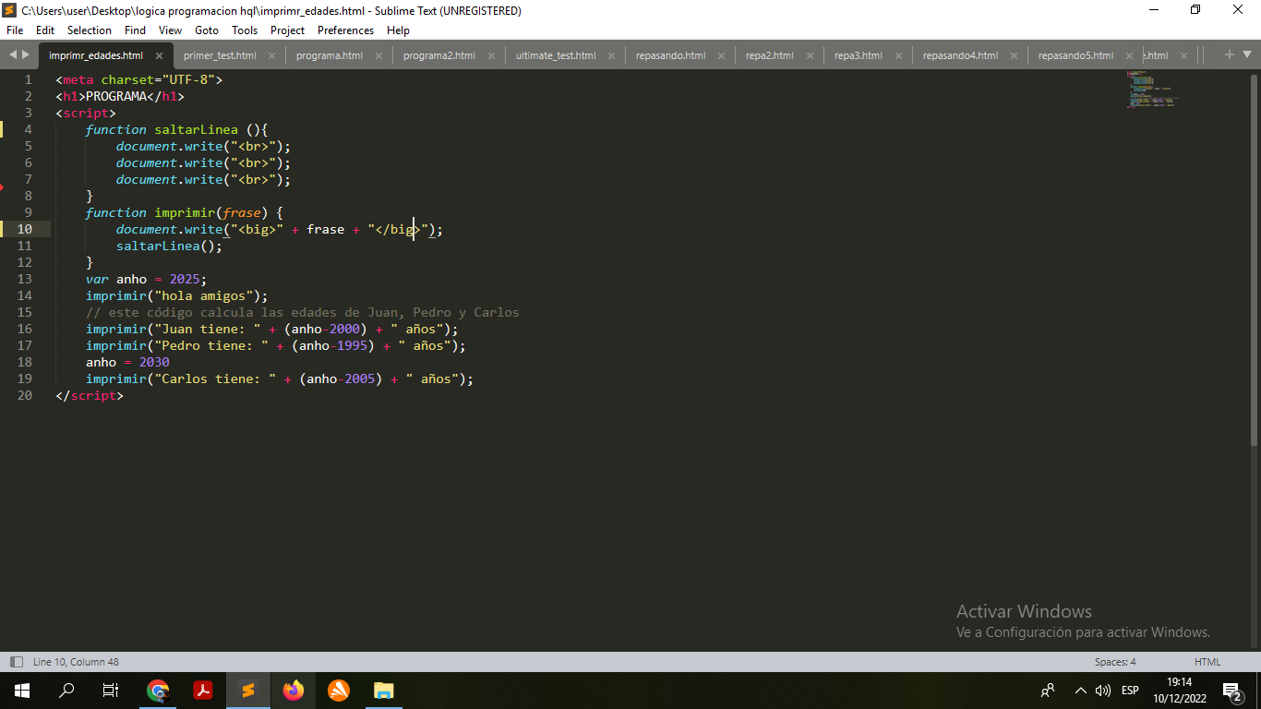
Task: Add a new tab with plus icon
Action: (1230, 54)
